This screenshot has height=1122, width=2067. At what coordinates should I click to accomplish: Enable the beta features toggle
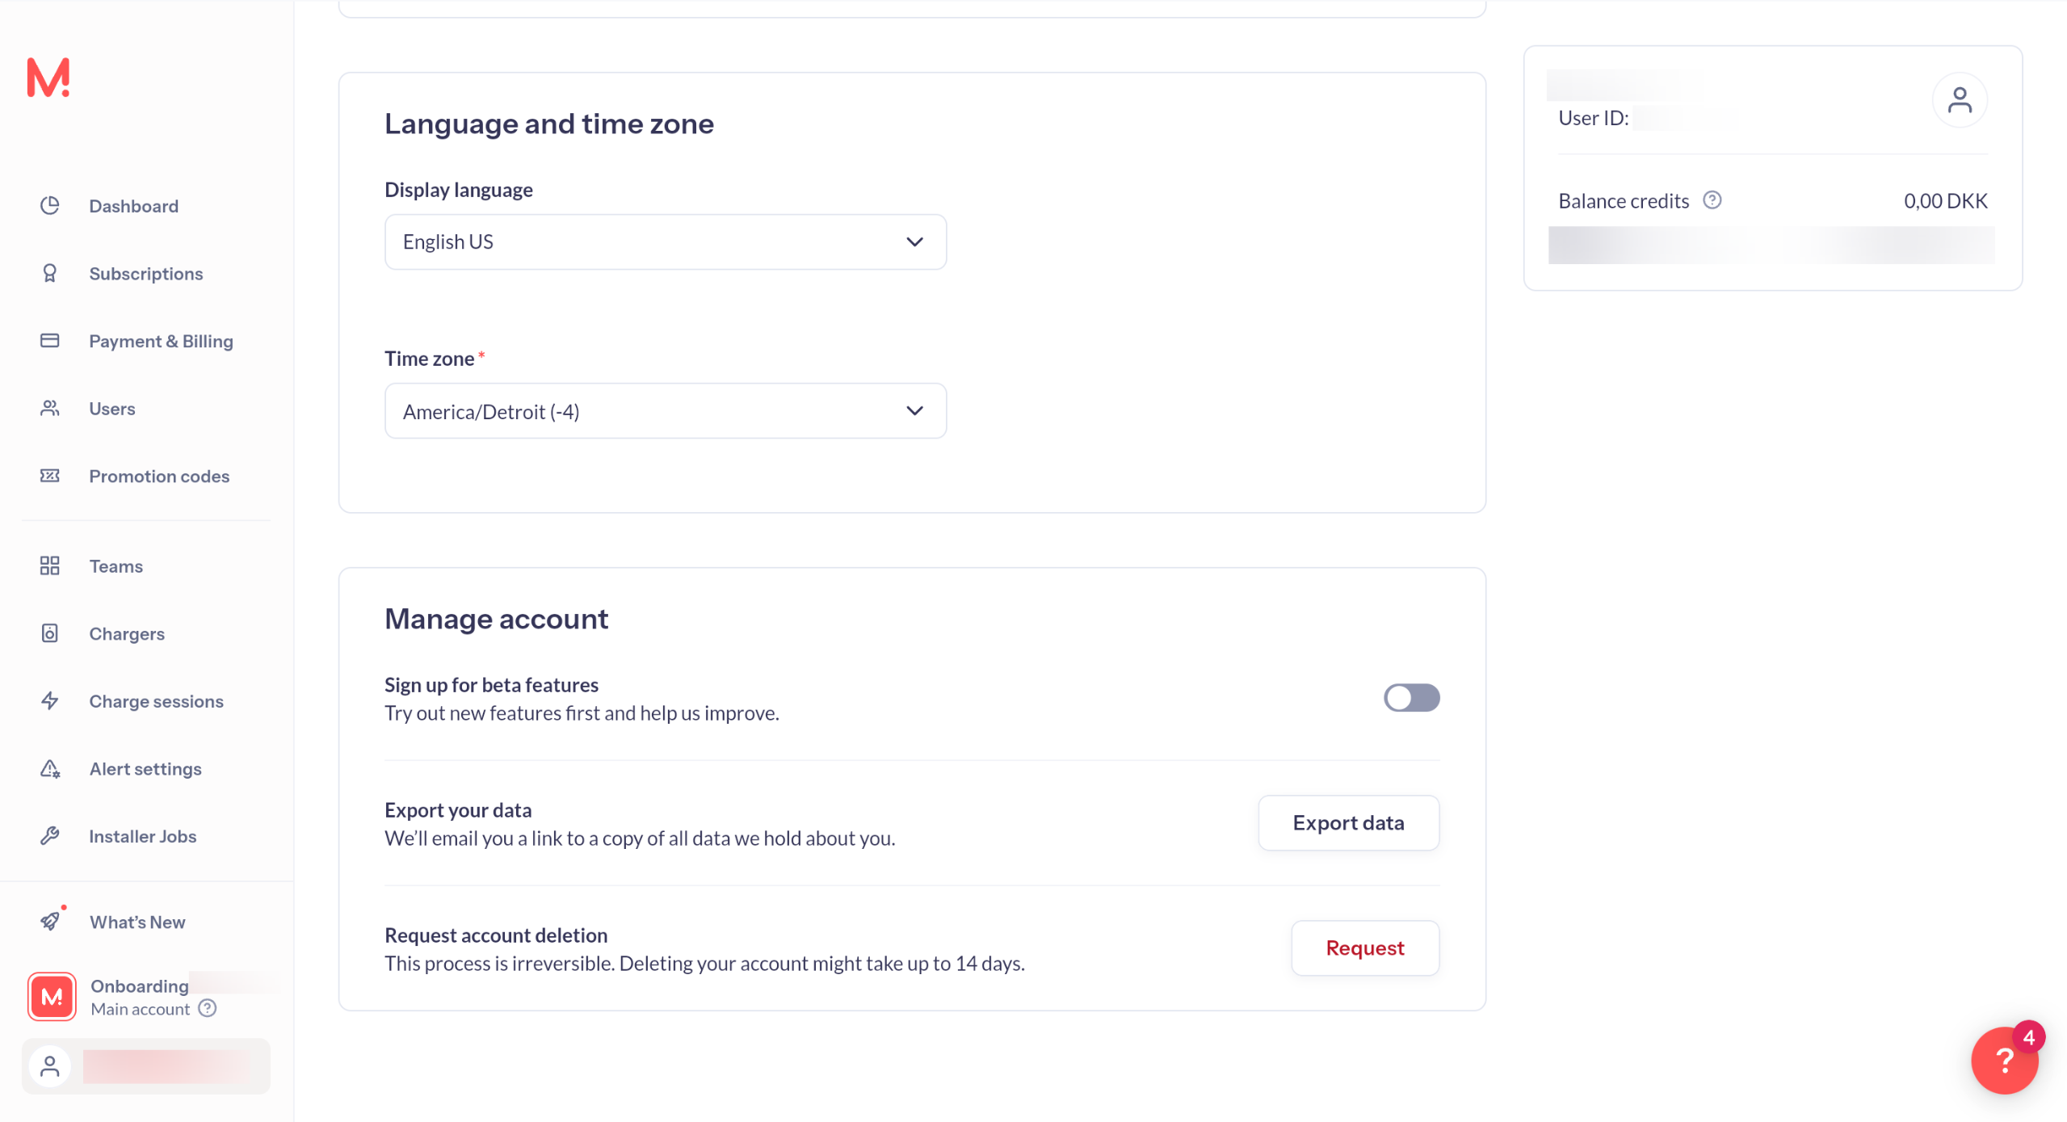click(x=1410, y=698)
